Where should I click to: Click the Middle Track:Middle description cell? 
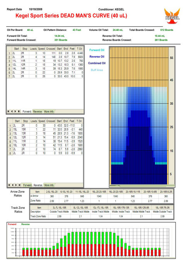point(81,212)
